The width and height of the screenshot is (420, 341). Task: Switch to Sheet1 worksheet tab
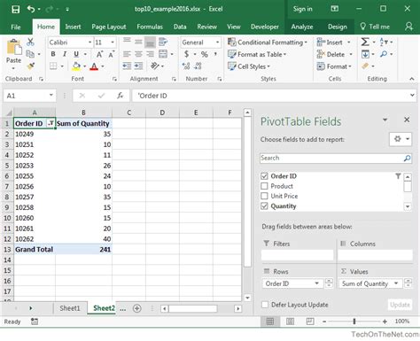point(70,308)
